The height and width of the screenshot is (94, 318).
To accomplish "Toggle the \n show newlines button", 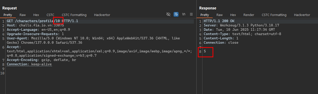I will 183,14.
